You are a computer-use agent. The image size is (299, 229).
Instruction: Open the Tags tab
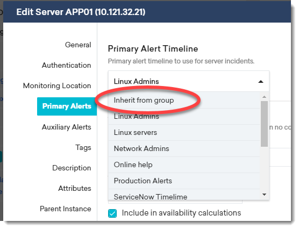click(83, 148)
